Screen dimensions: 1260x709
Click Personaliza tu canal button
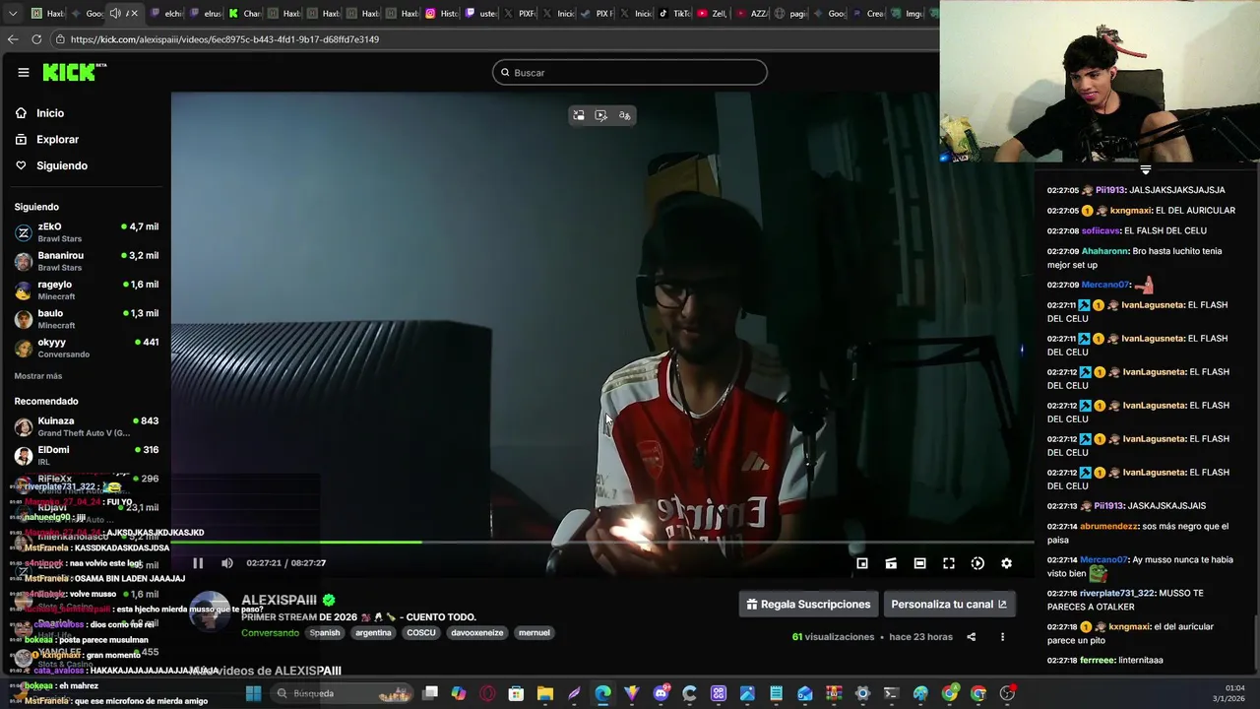click(x=949, y=605)
